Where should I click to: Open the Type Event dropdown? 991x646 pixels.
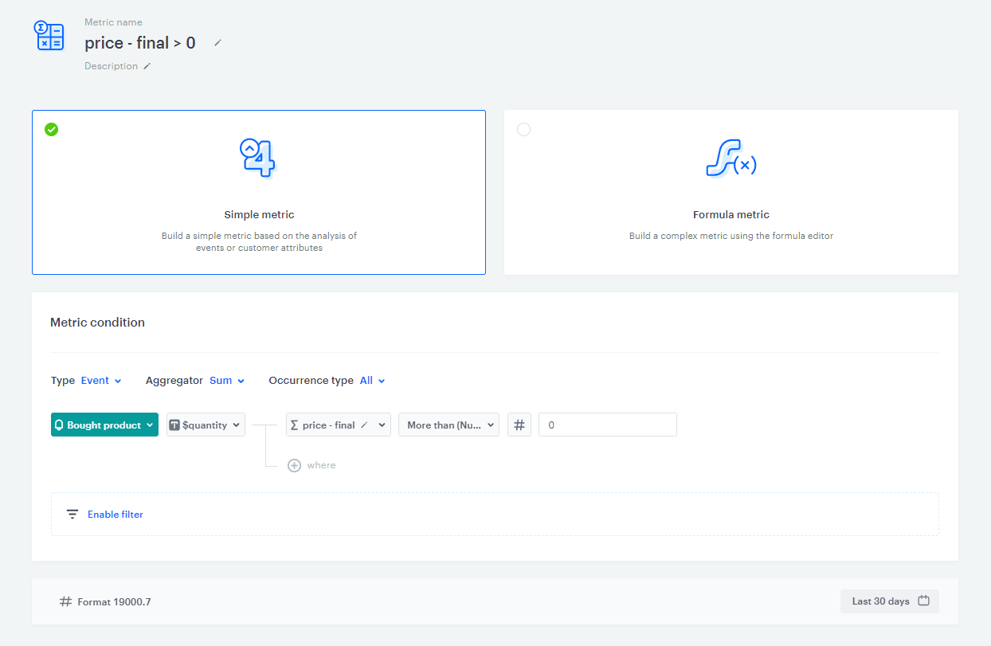pyautogui.click(x=101, y=381)
